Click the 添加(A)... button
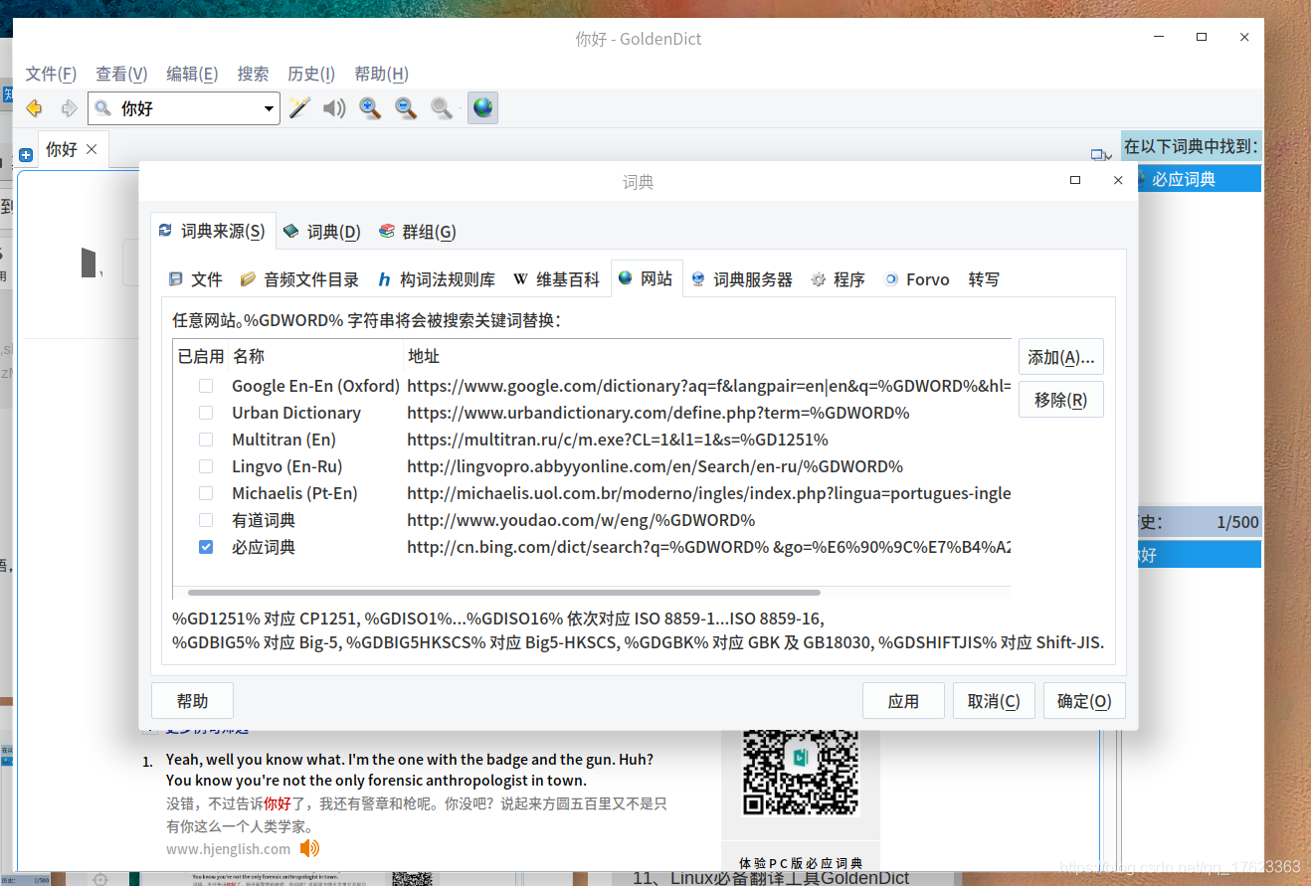 click(1060, 357)
